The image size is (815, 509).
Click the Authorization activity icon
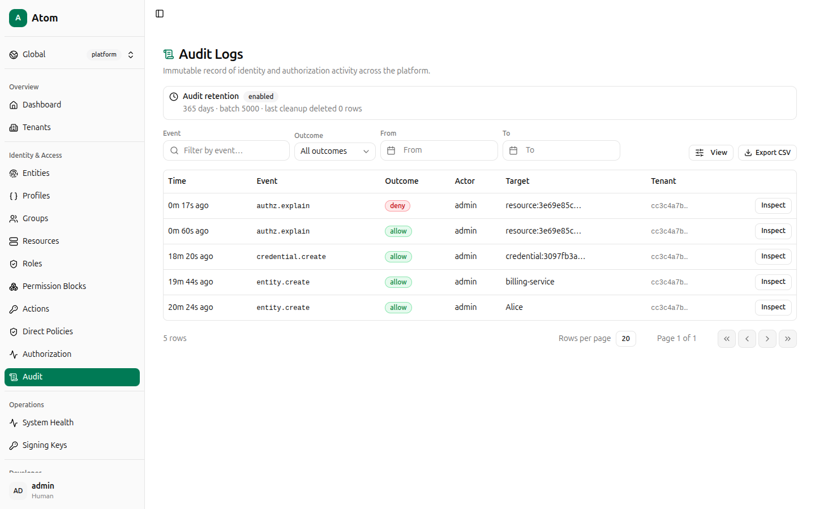14,355
